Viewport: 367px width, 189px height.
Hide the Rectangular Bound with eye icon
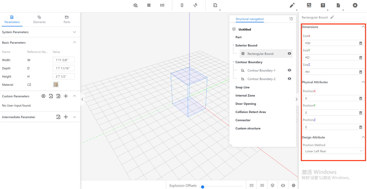tap(289, 54)
